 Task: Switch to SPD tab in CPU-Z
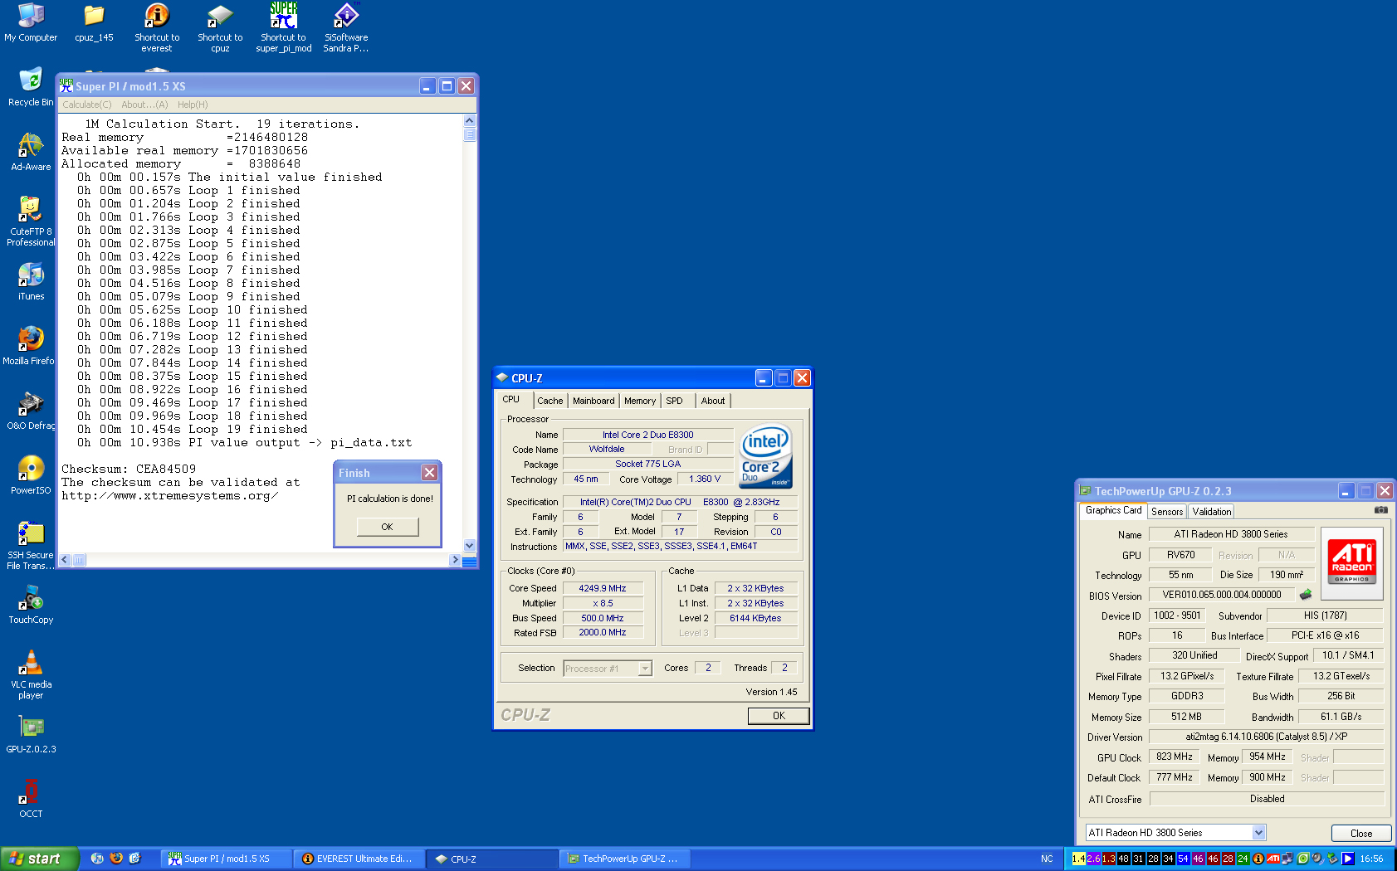(675, 401)
